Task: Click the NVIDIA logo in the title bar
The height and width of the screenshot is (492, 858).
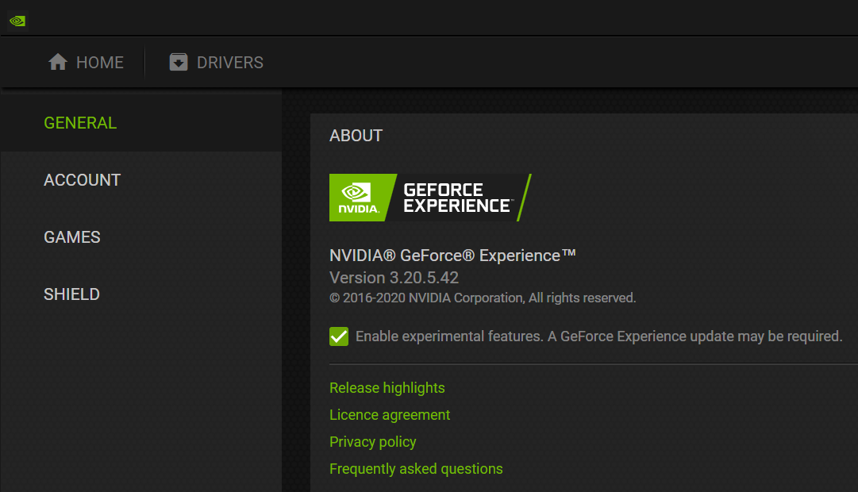Action: pos(17,21)
